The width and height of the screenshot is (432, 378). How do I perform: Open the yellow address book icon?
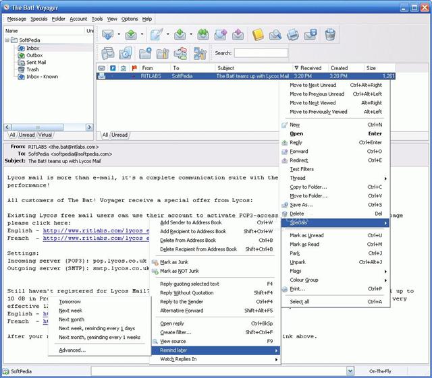pyautogui.click(x=258, y=34)
